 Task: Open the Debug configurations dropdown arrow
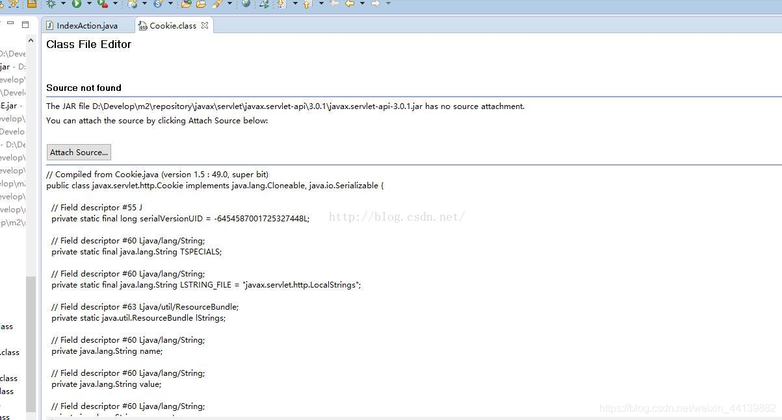(63, 3)
